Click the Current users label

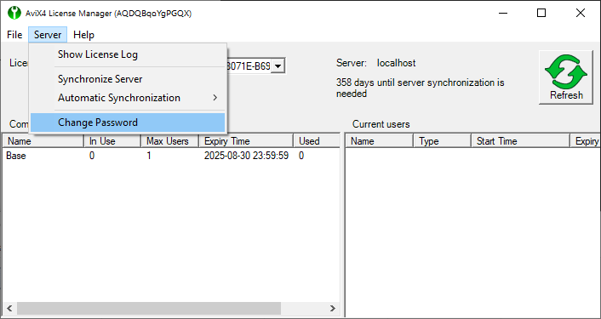pyautogui.click(x=381, y=124)
